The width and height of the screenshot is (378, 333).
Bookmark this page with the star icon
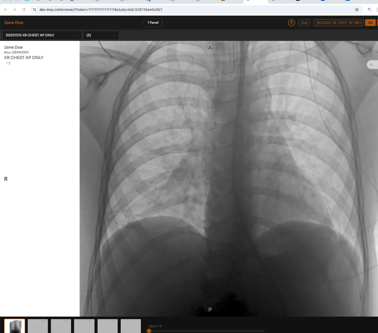point(357,9)
